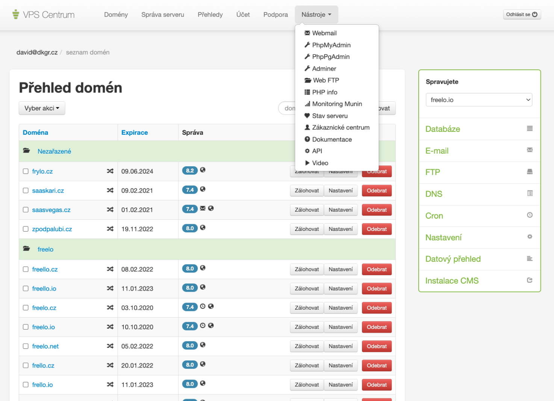This screenshot has width=554, height=401.
Task: Select the PhpMyAdmin wrench icon
Action: point(307,45)
